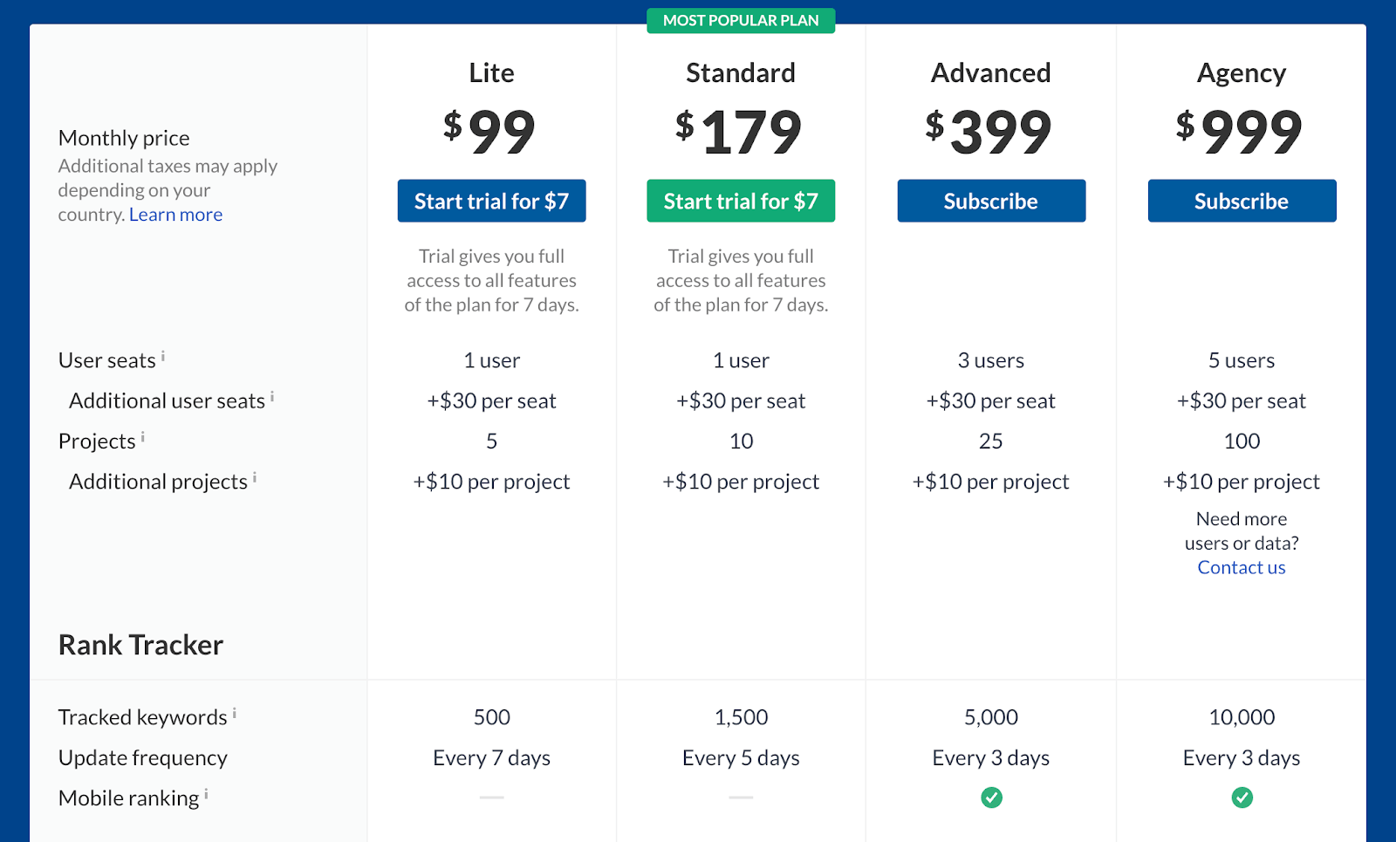Click the info icon beside User seats
Viewport: 1396px width, 842px height.
point(163,356)
